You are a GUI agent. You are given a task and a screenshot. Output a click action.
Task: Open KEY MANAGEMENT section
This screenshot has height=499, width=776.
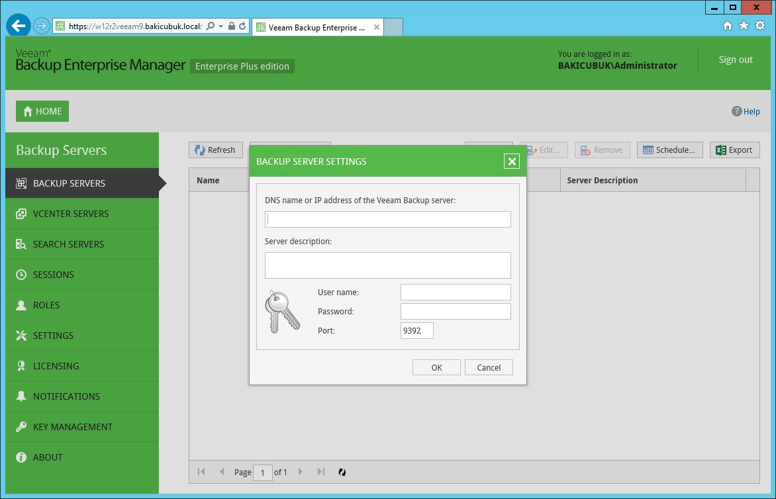click(x=82, y=427)
